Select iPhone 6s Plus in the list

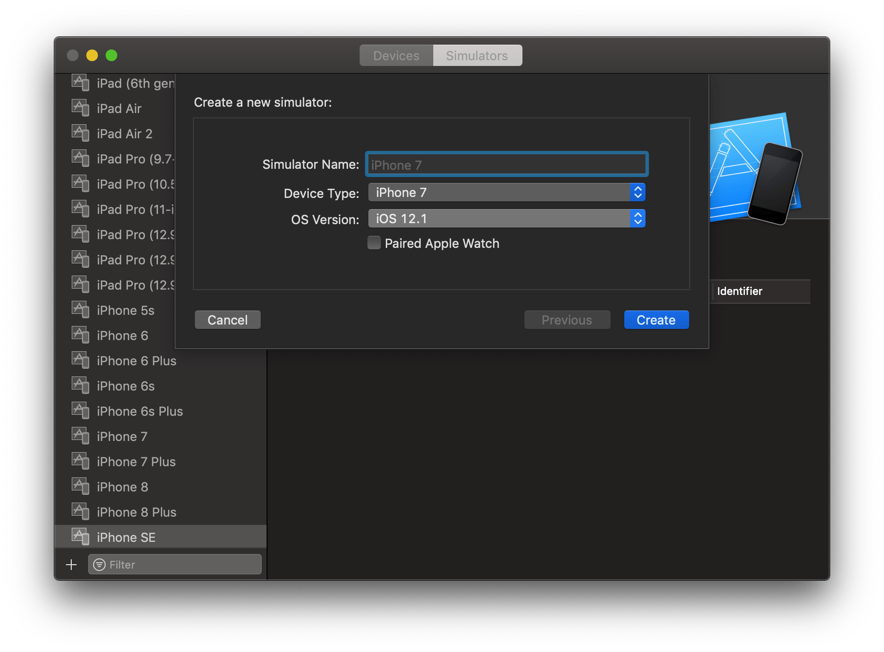[161, 411]
